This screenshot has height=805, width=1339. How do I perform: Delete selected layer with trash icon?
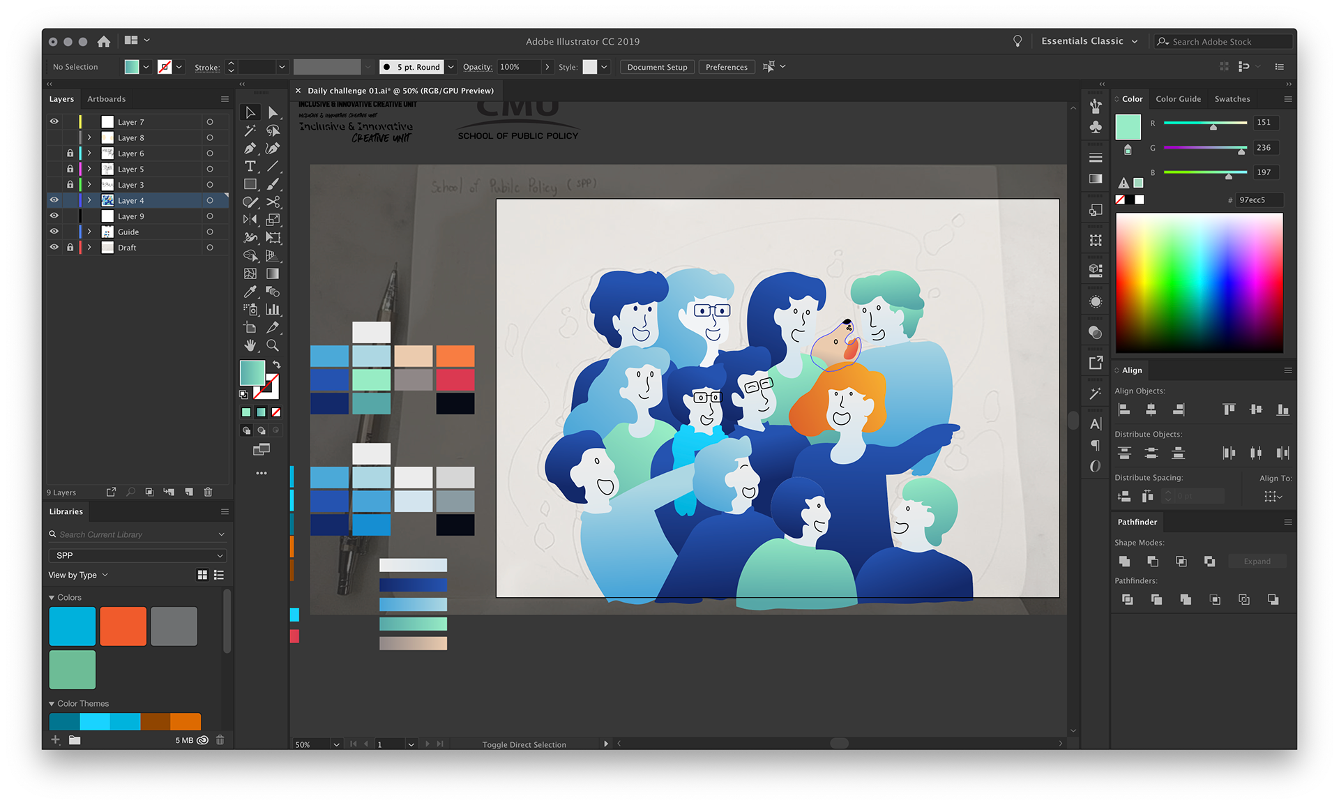[208, 492]
